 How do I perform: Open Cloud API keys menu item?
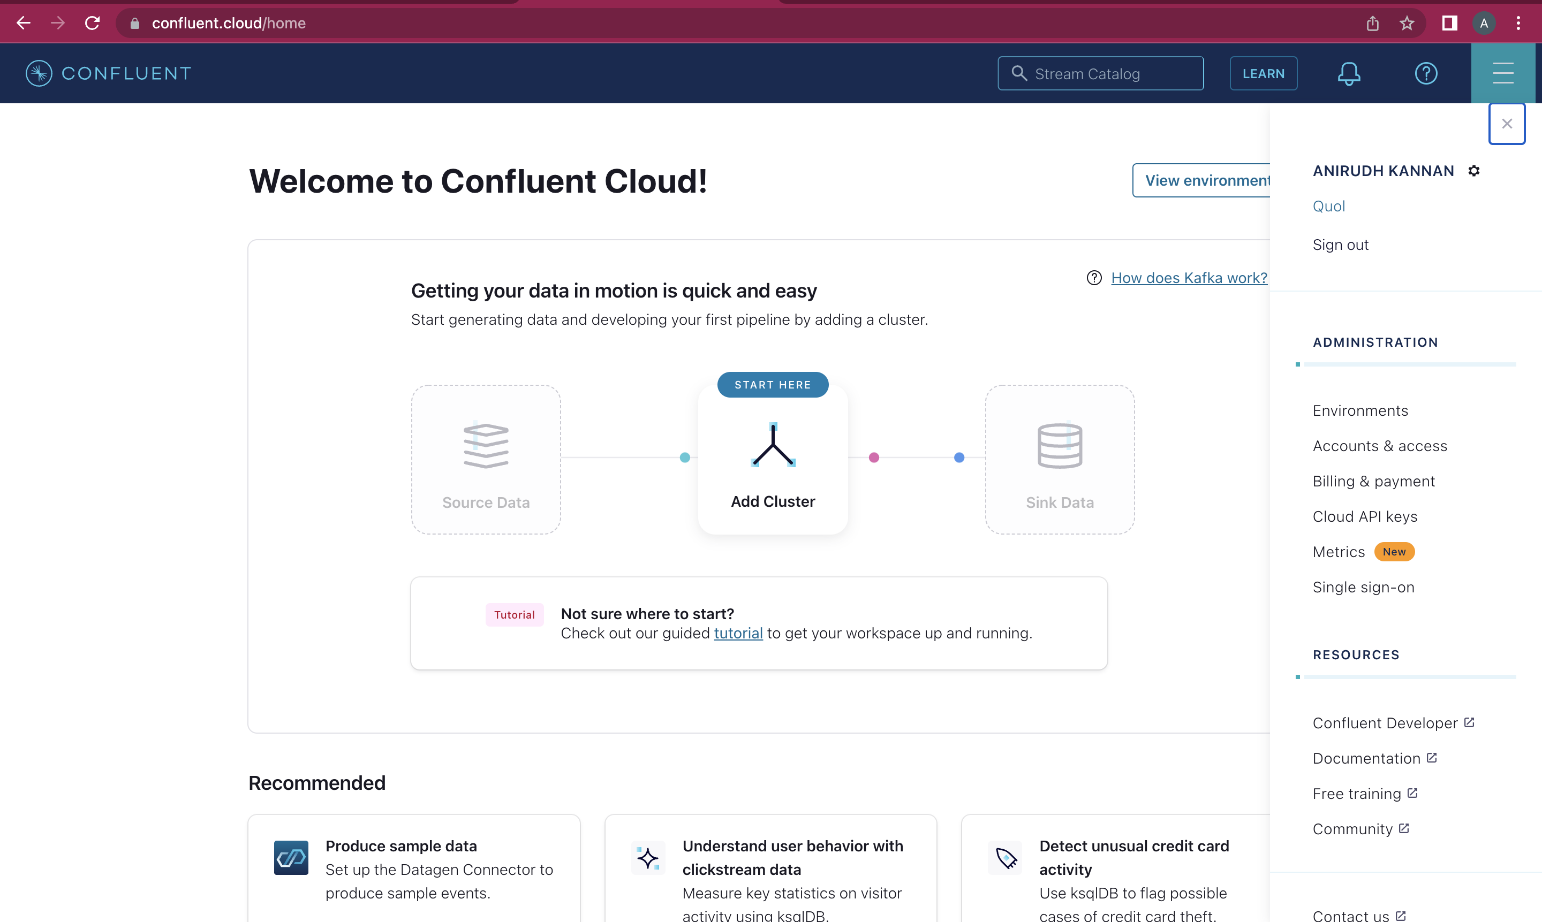pos(1364,516)
